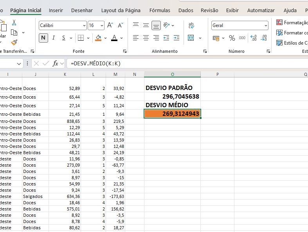The image size is (308, 232).
Task: Toggle bold with the N button
Action: click(43, 38)
